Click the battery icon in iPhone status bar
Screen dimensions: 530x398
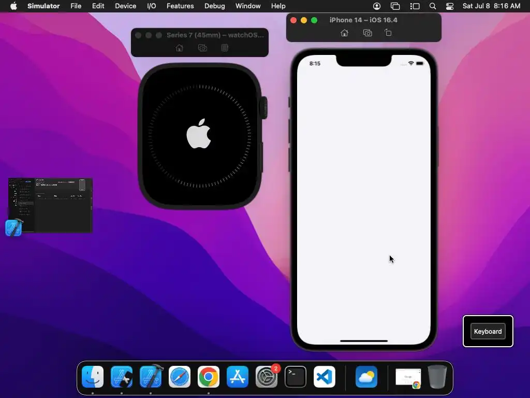(x=419, y=63)
